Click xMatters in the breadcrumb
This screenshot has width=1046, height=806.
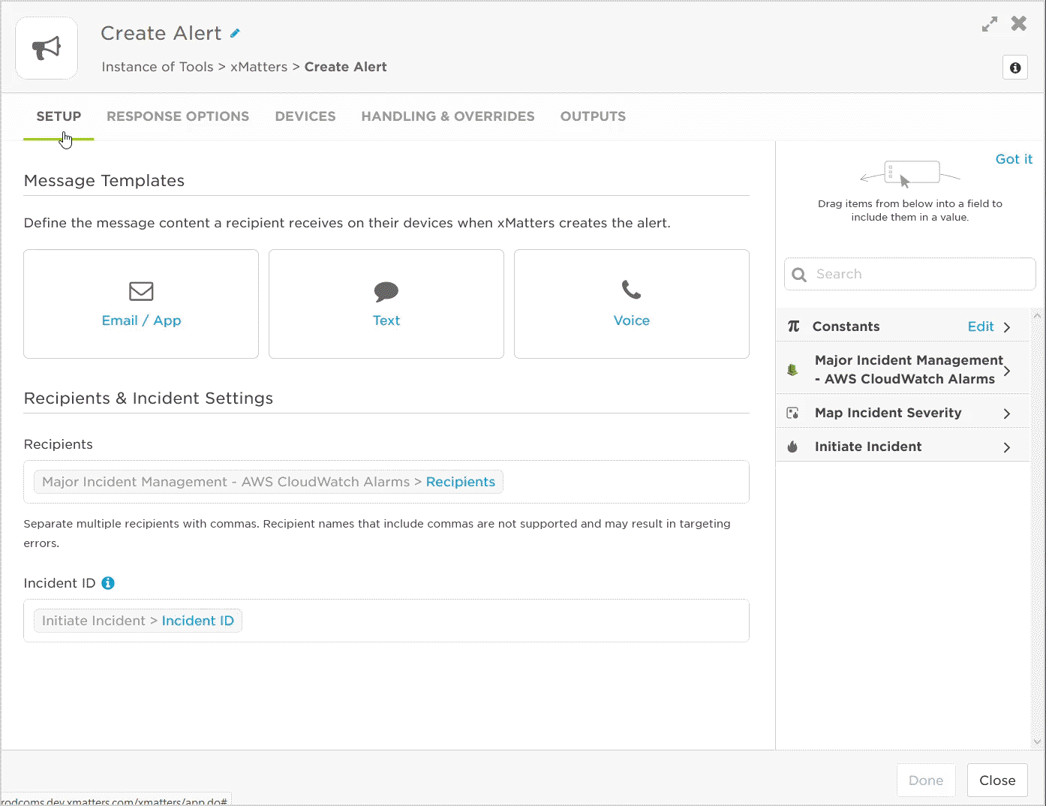click(x=259, y=67)
